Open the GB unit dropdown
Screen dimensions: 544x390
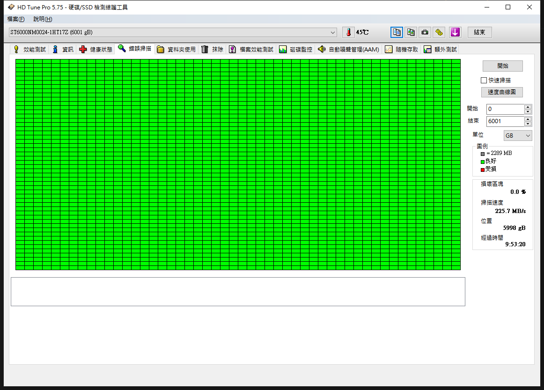518,135
